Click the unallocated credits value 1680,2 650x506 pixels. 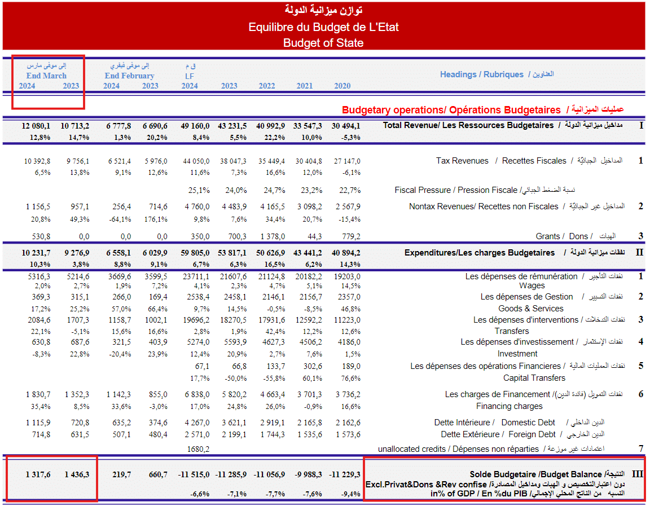click(x=197, y=449)
